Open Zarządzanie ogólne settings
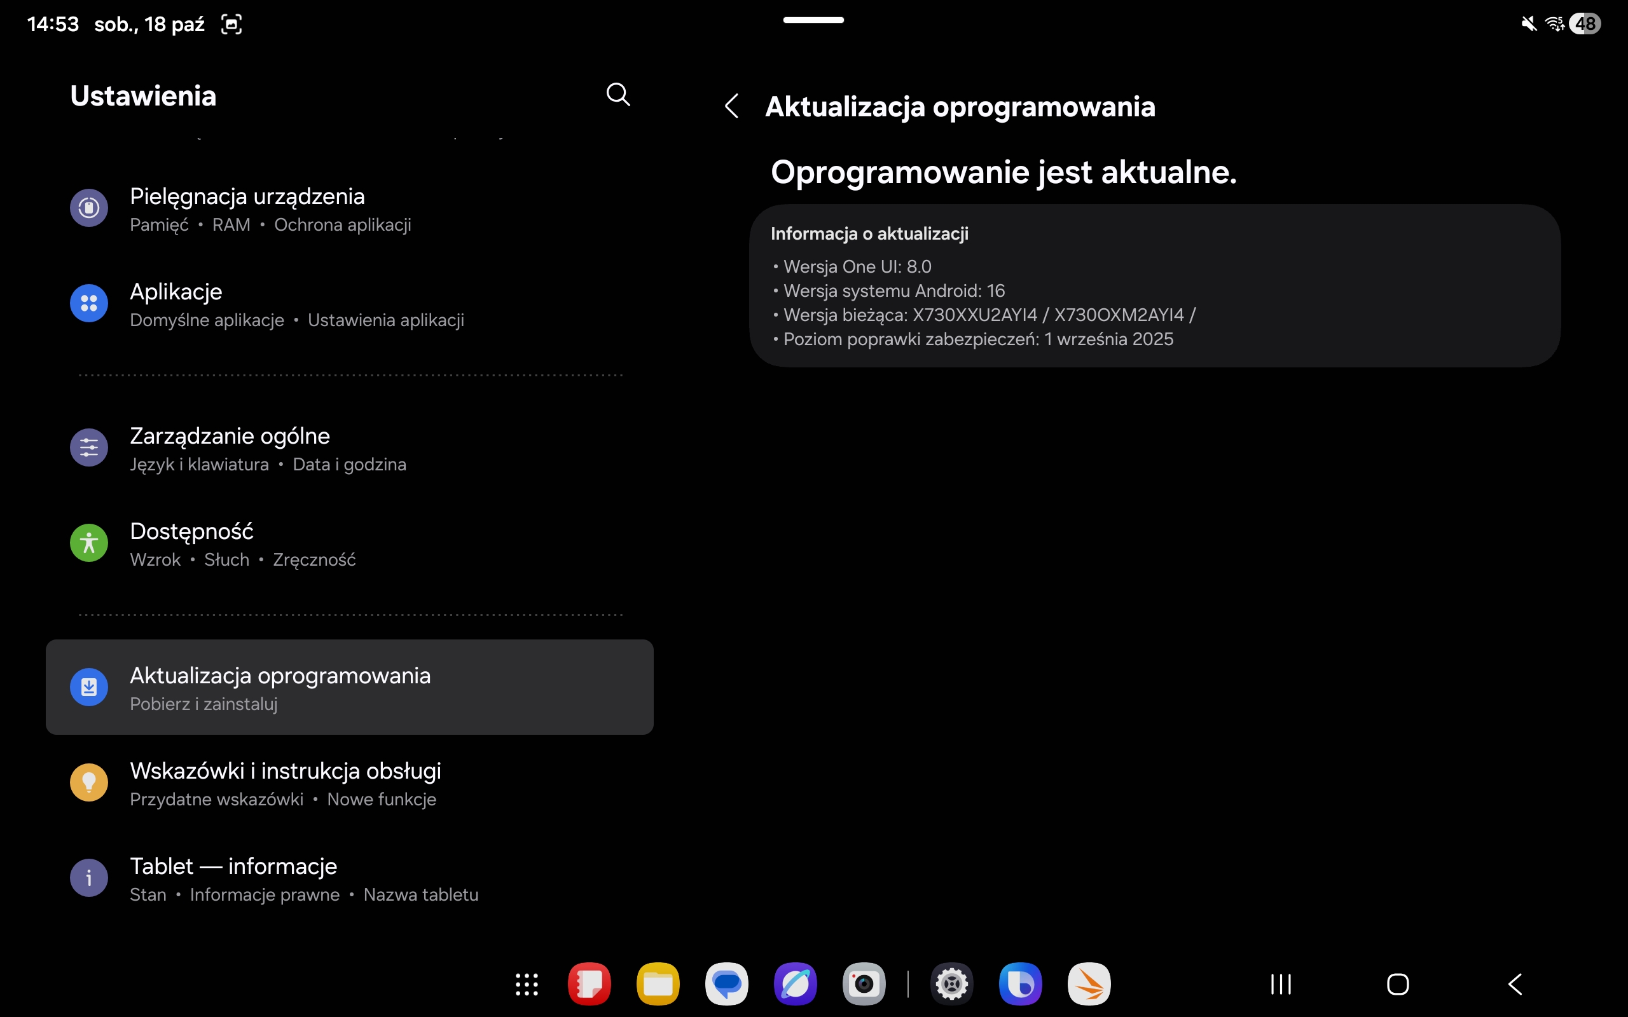1628x1017 pixels. click(350, 449)
